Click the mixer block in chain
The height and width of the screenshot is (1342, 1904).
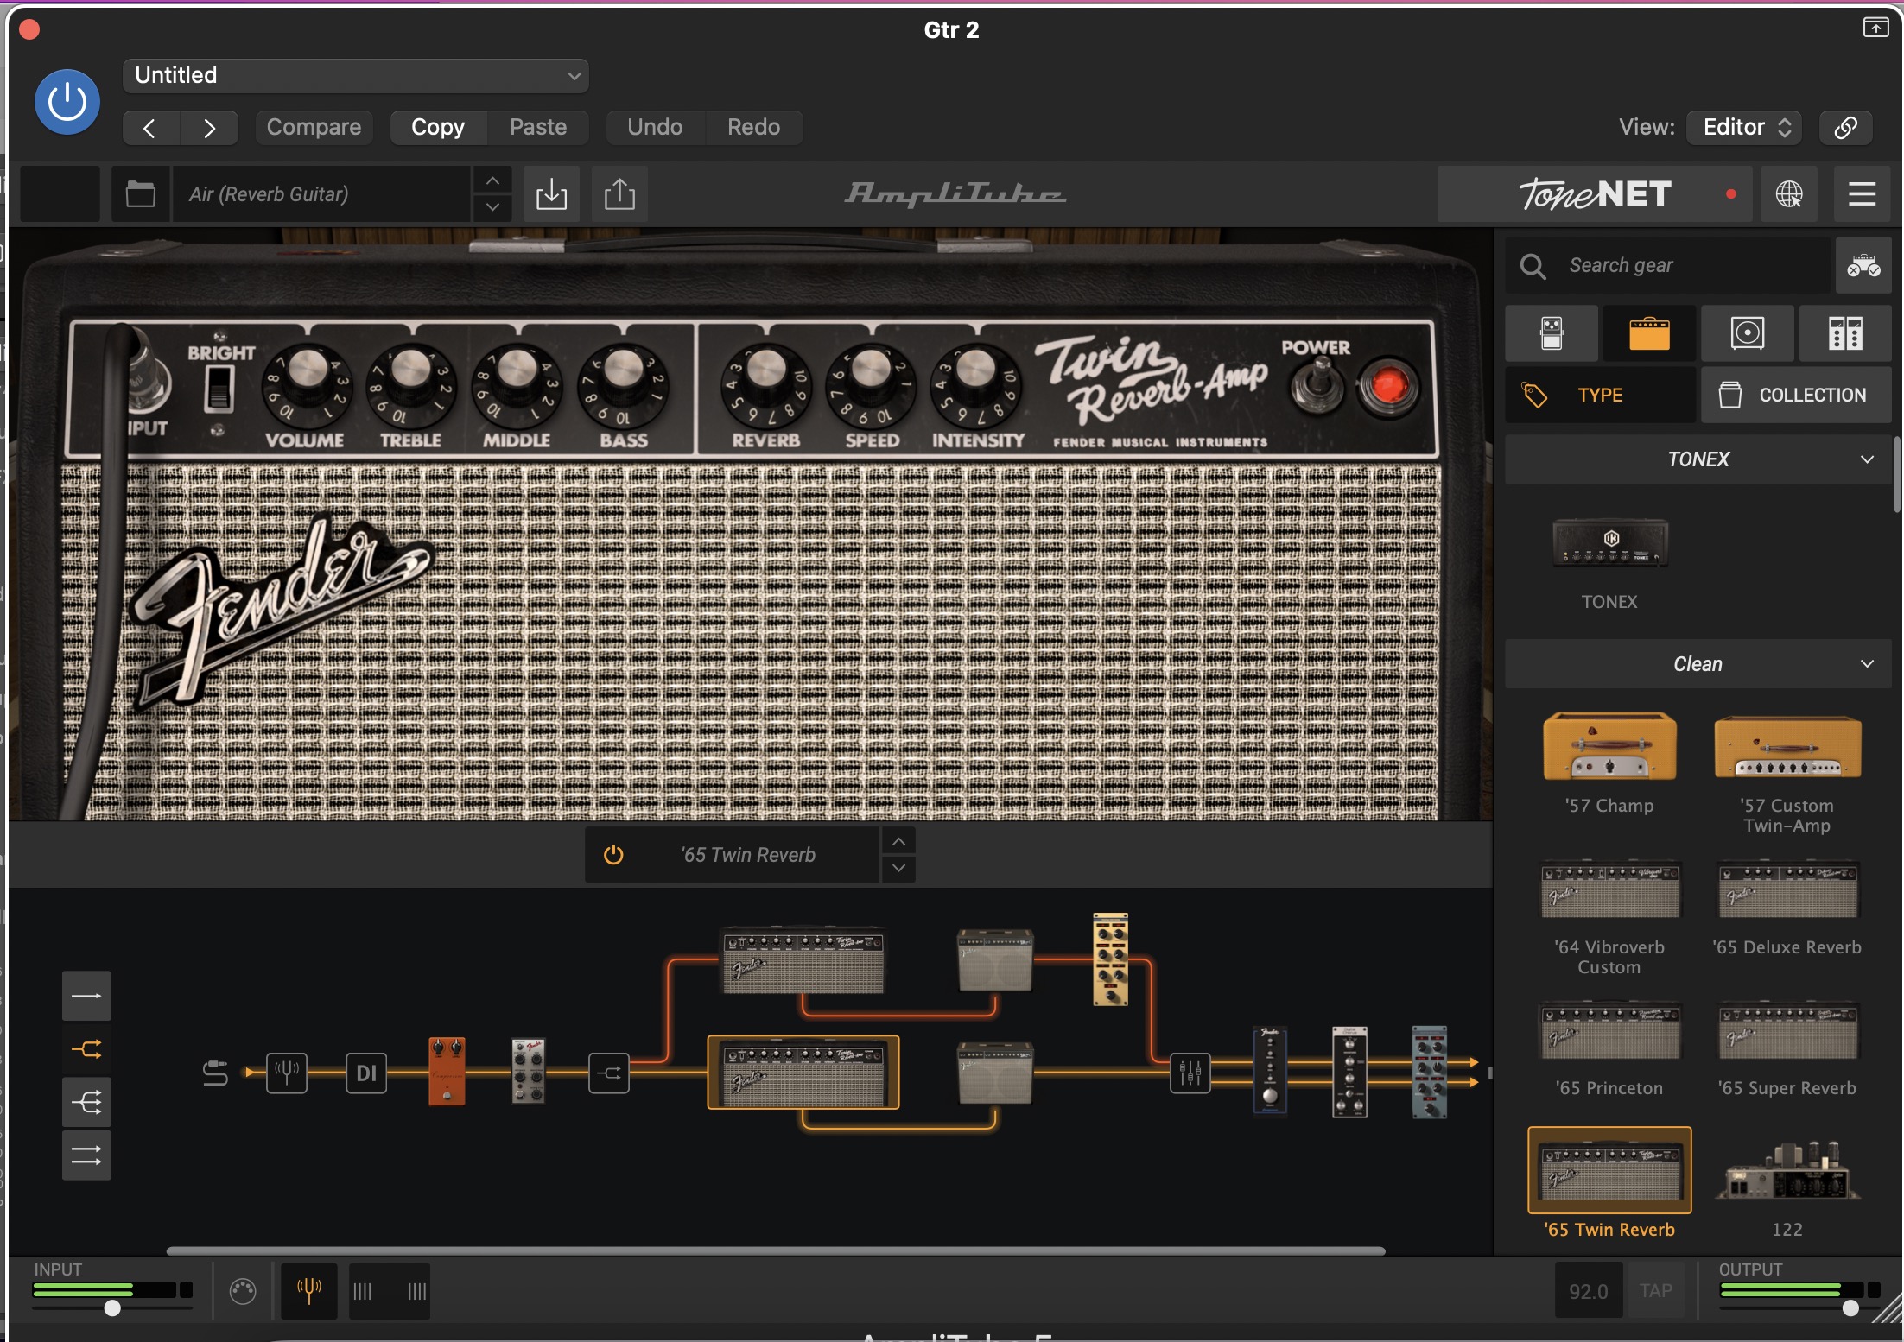1190,1073
